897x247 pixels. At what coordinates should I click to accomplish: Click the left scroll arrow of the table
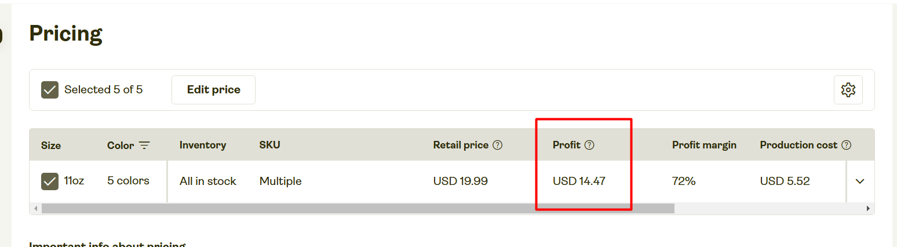click(x=35, y=208)
